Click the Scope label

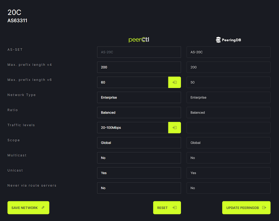coord(14,140)
